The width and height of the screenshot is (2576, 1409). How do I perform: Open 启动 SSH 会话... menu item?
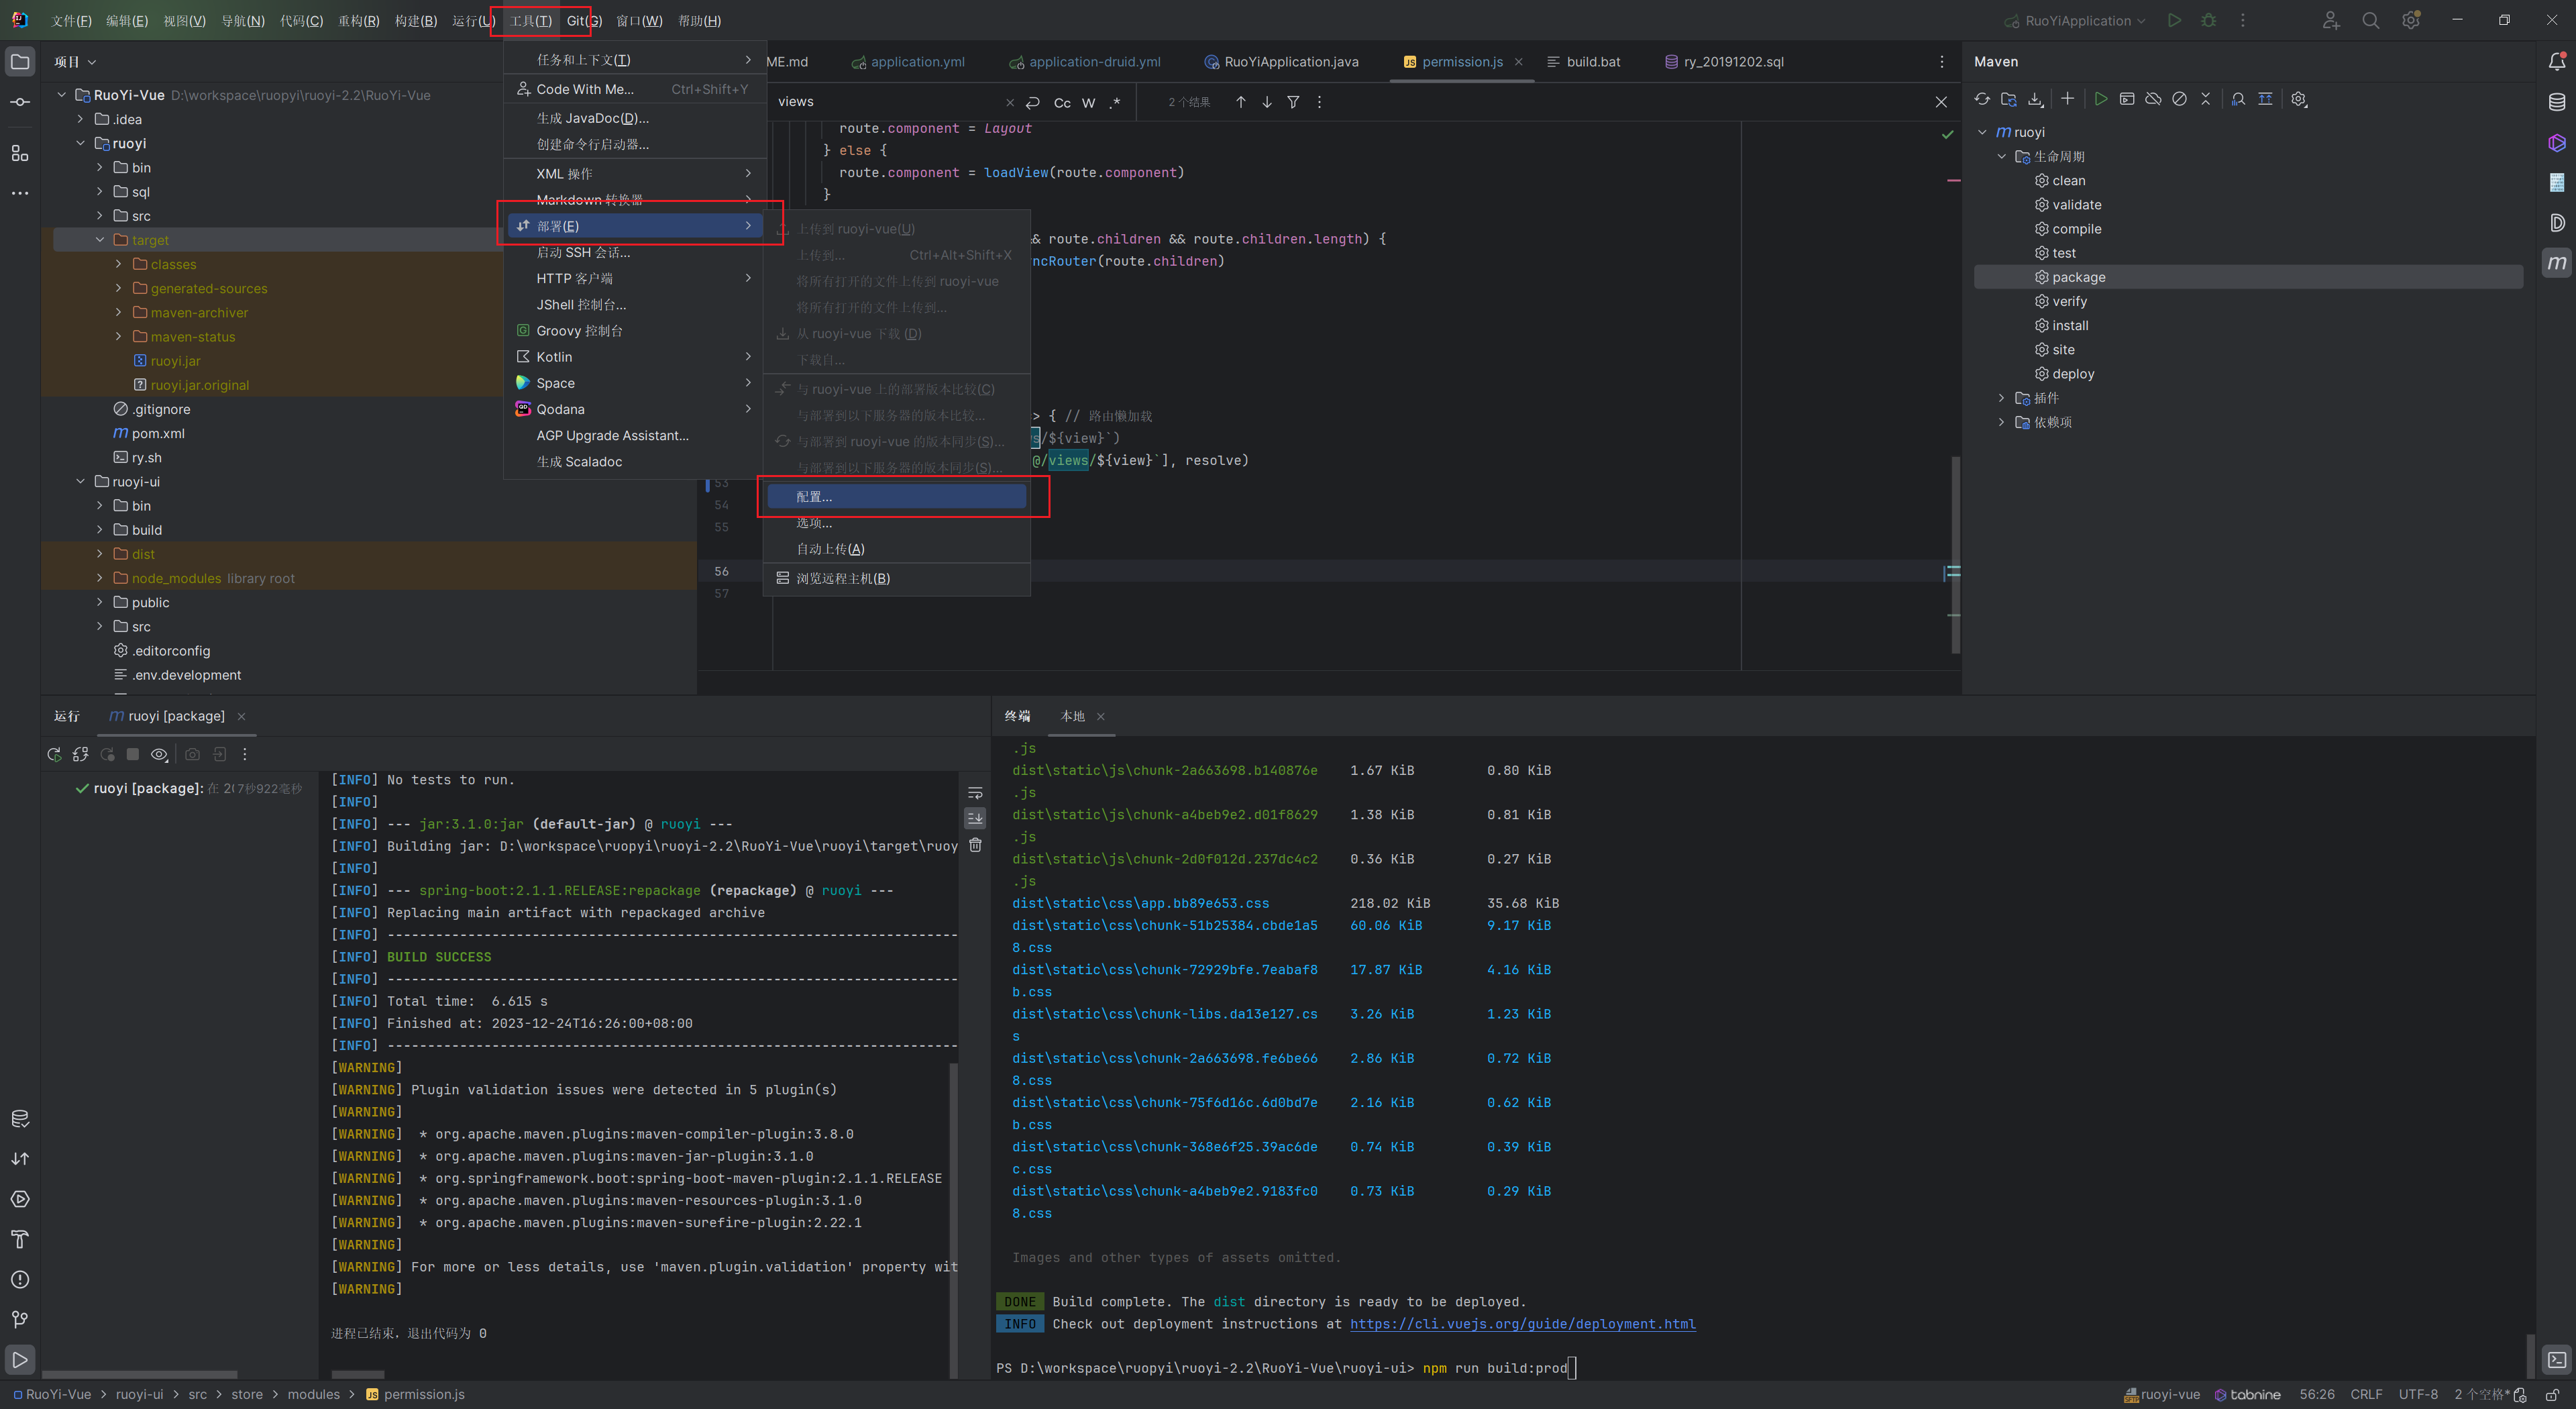634,252
